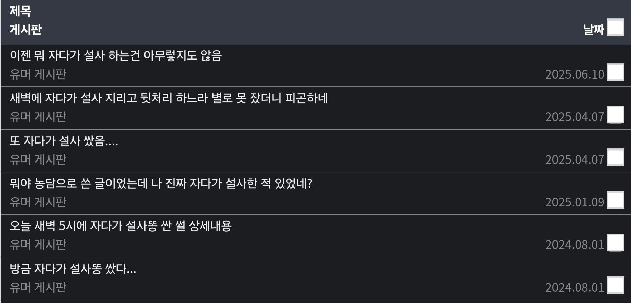The height and width of the screenshot is (303, 631).
Task: Select checkbox for 또 자다가 설사 쌌음 post
Action: click(615, 157)
